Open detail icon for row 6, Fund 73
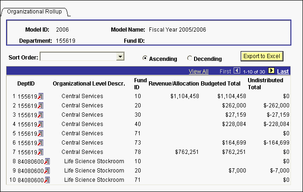The width and height of the screenshot is (303, 192). coord(40,143)
